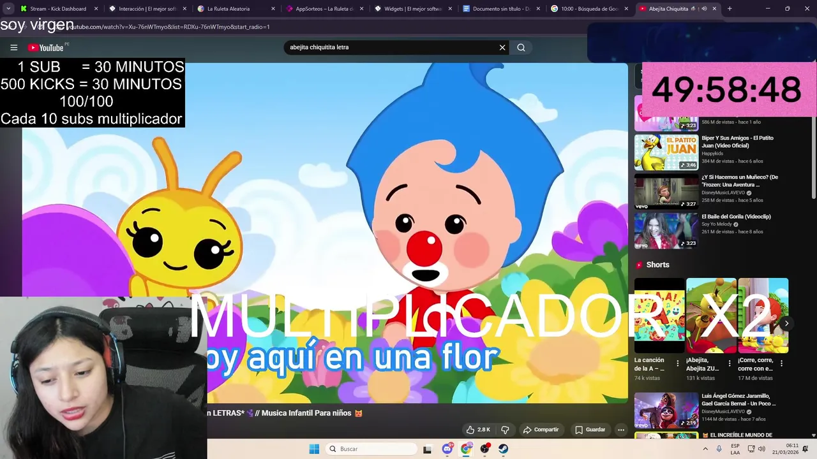The image size is (817, 459).
Task: Open the ¡Corre, corre short thumbnail
Action: (x=763, y=316)
